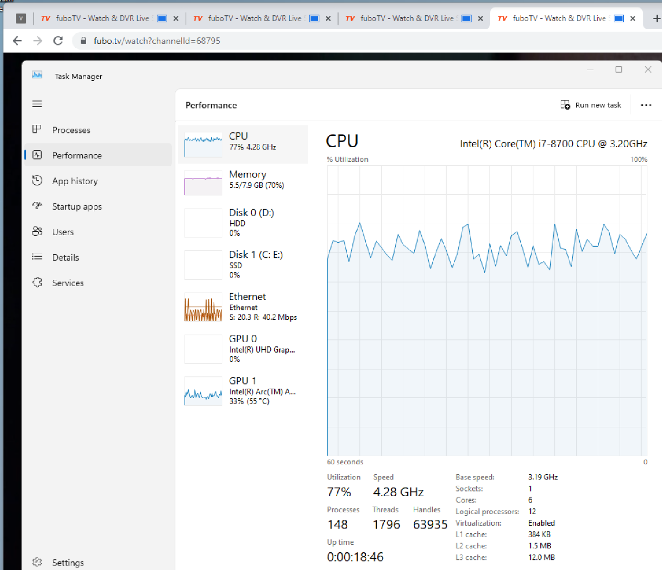Open the Services page

(x=68, y=283)
